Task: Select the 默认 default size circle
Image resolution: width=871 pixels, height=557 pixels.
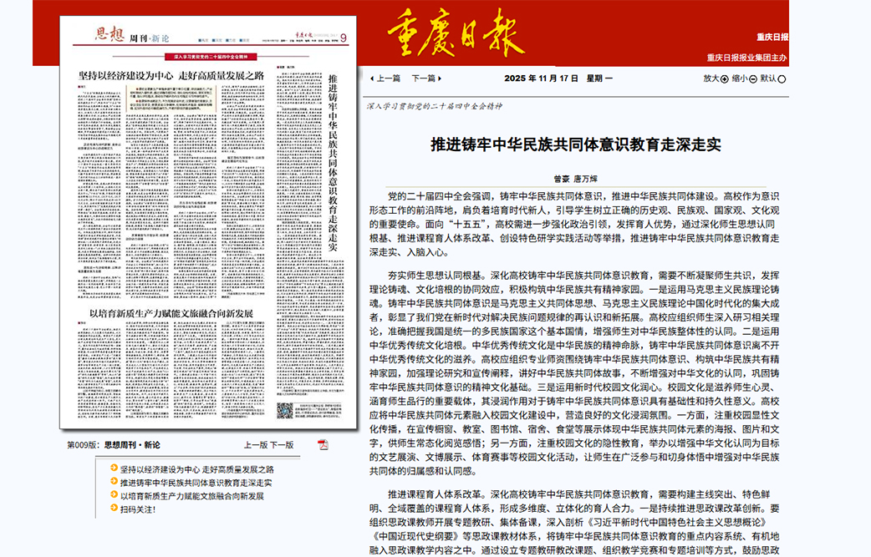Action: point(782,78)
